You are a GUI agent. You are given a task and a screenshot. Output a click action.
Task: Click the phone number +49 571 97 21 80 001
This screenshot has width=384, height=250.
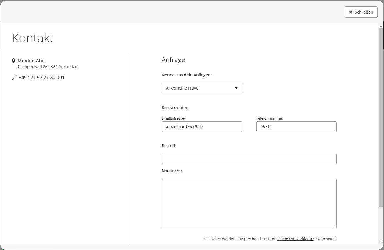(x=42, y=77)
